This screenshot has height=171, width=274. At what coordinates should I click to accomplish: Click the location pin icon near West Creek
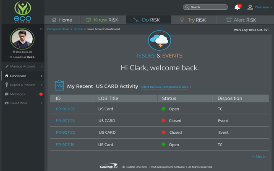point(14,52)
